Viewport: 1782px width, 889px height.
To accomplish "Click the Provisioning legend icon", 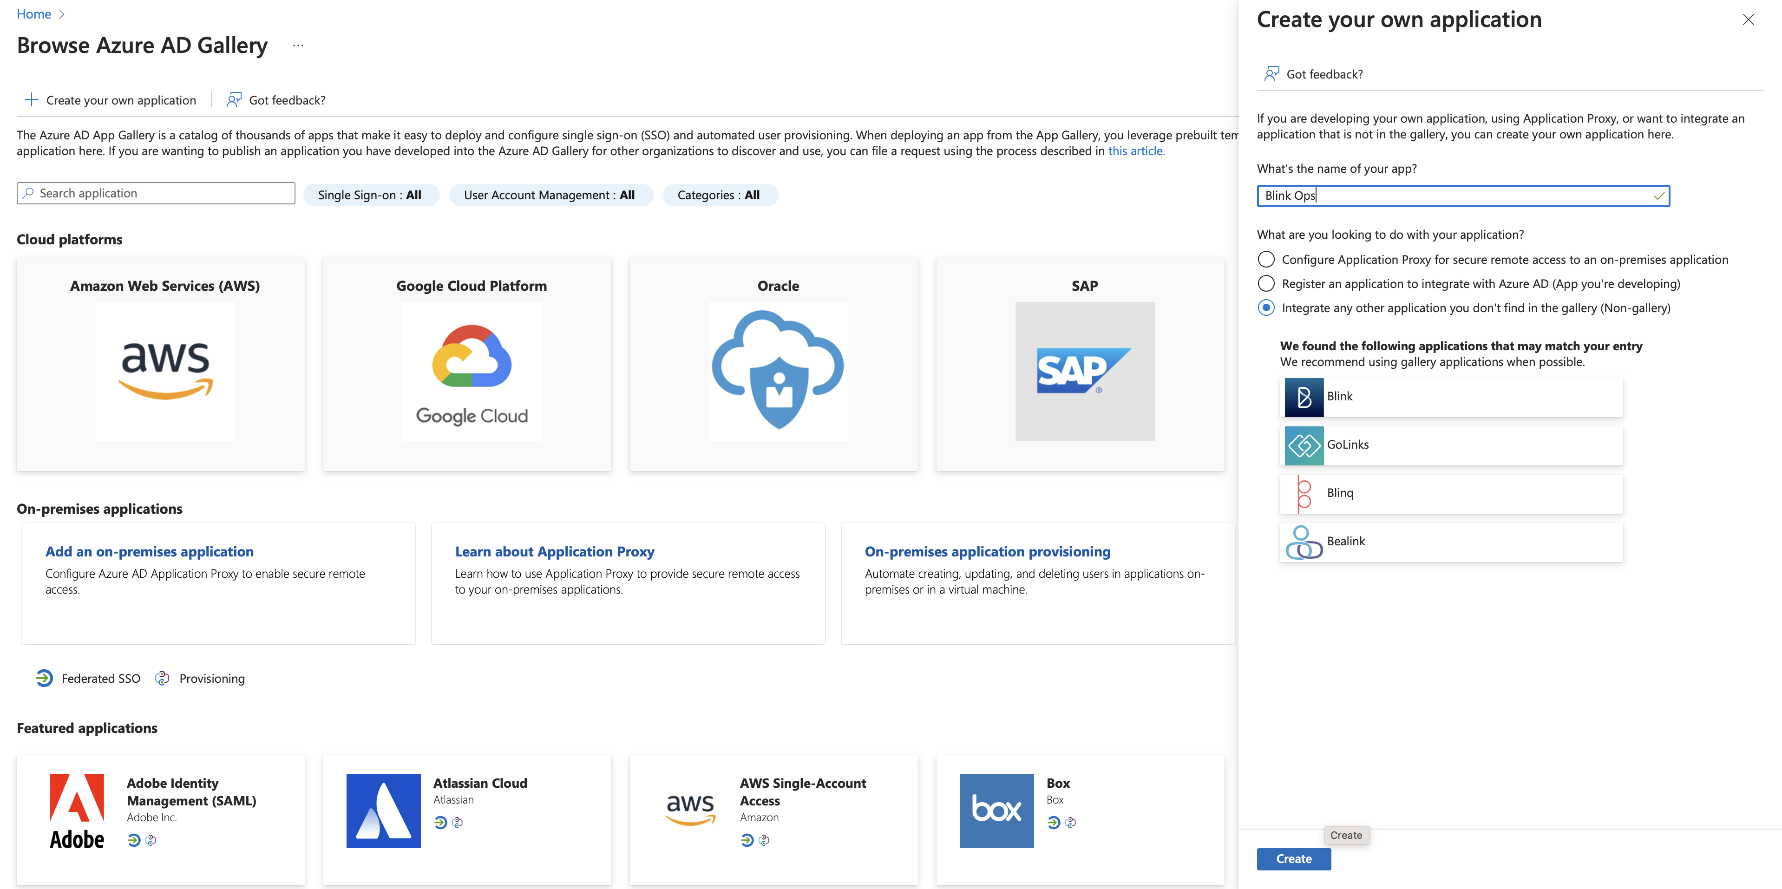I will pos(163,678).
